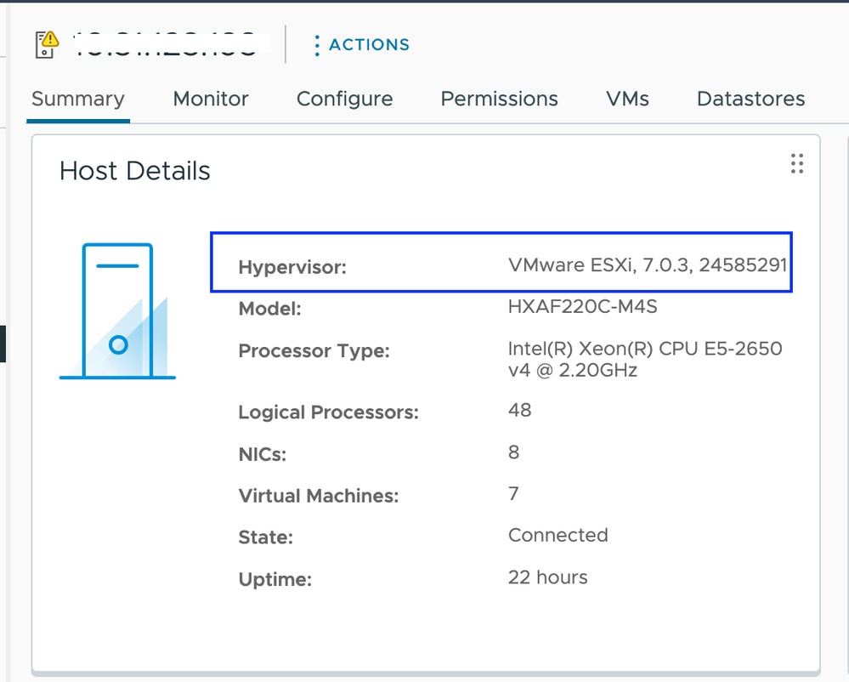Select the VMware ESXi, 7.0.3, 24585291 value
This screenshot has width=849, height=682.
648,264
